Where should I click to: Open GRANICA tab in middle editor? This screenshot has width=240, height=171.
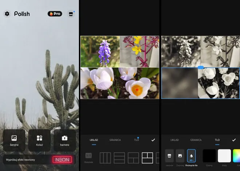(x=115, y=140)
